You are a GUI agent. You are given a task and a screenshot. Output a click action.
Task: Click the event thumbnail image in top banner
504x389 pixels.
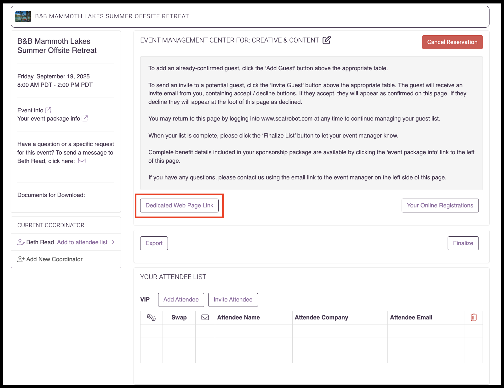coord(23,16)
